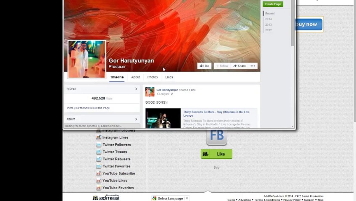The width and height of the screenshot is (356, 201).
Task: Click the Twitter Followers sidebar icon
Action: 99,145
